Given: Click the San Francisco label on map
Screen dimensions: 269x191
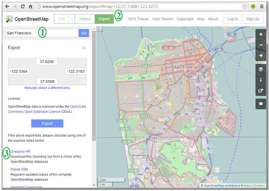Looking at the screenshot, I should (188, 67).
